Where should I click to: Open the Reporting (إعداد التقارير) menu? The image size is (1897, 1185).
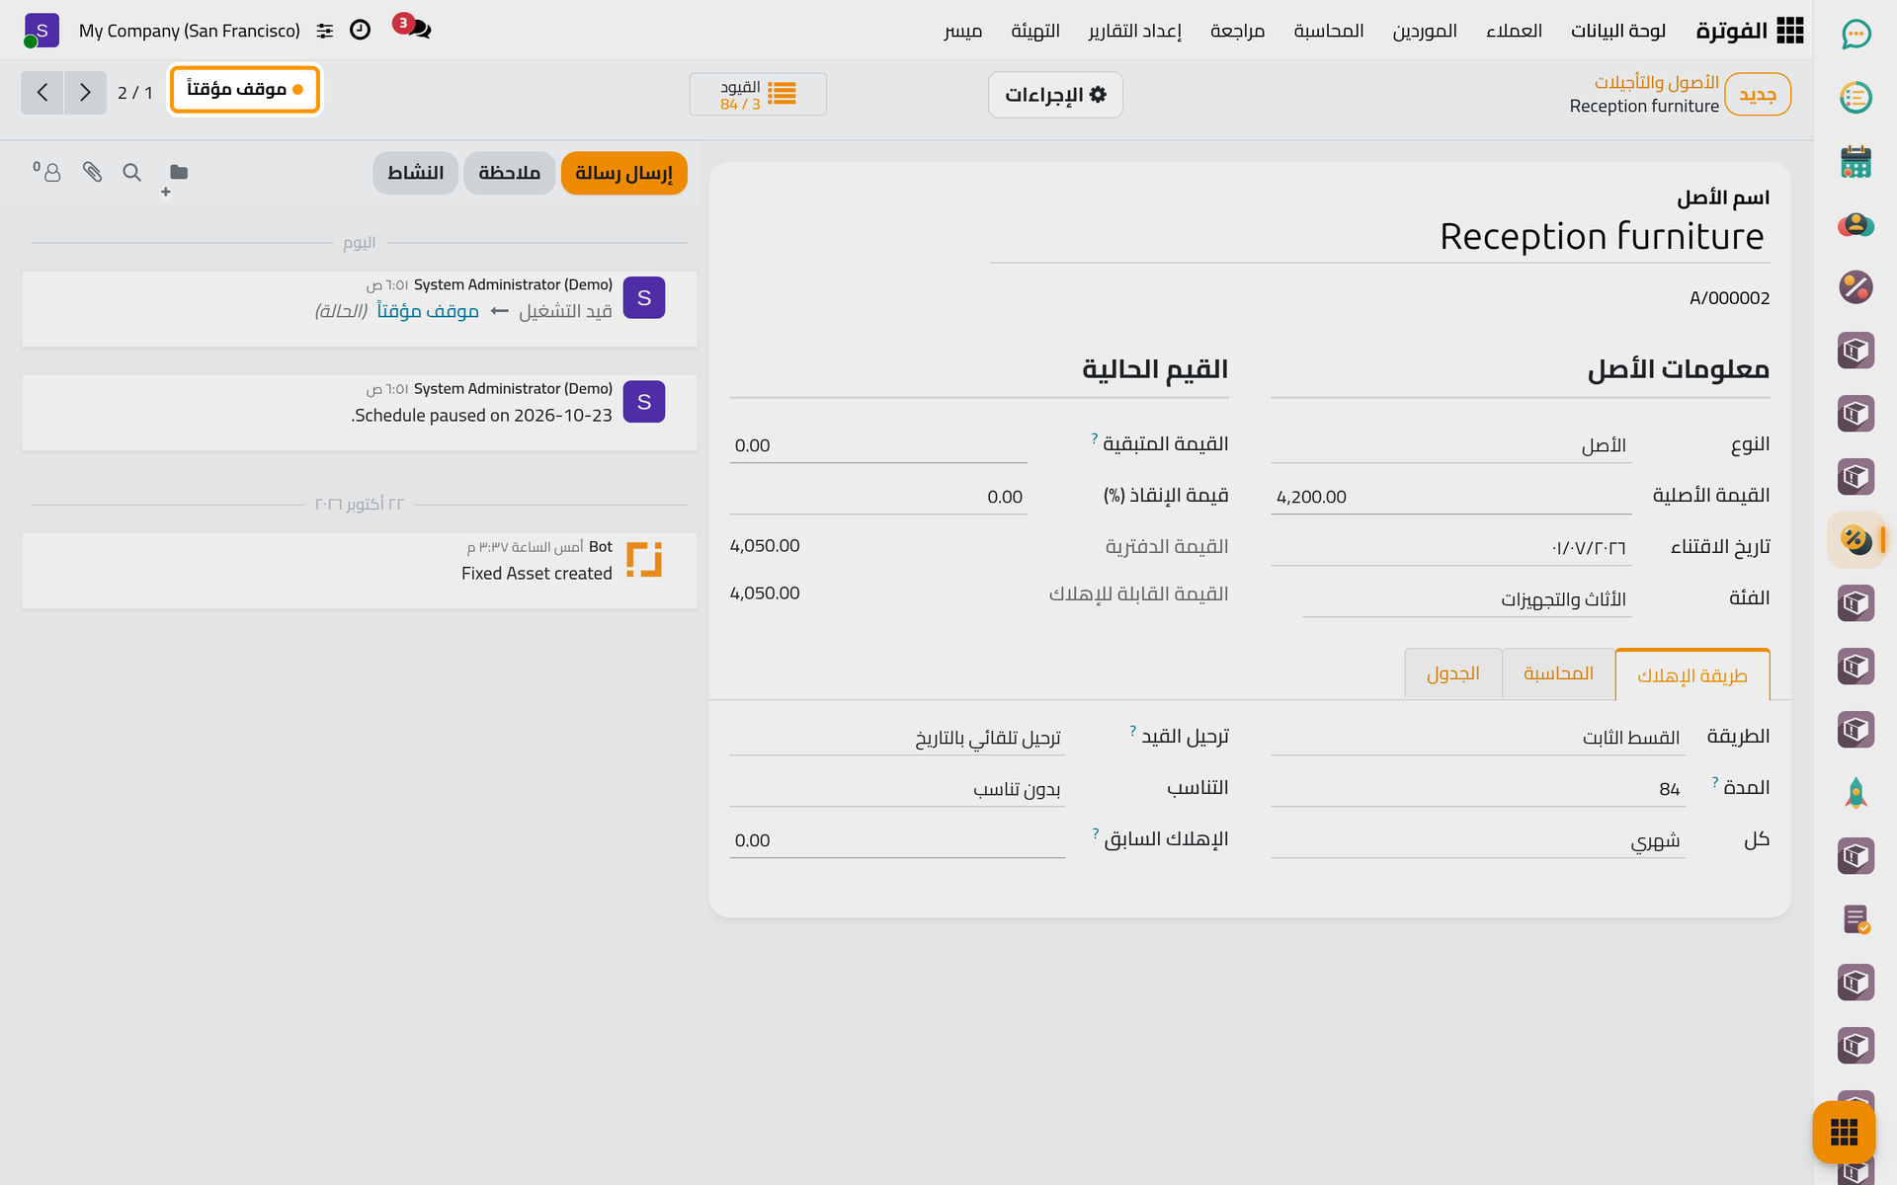1134,31
